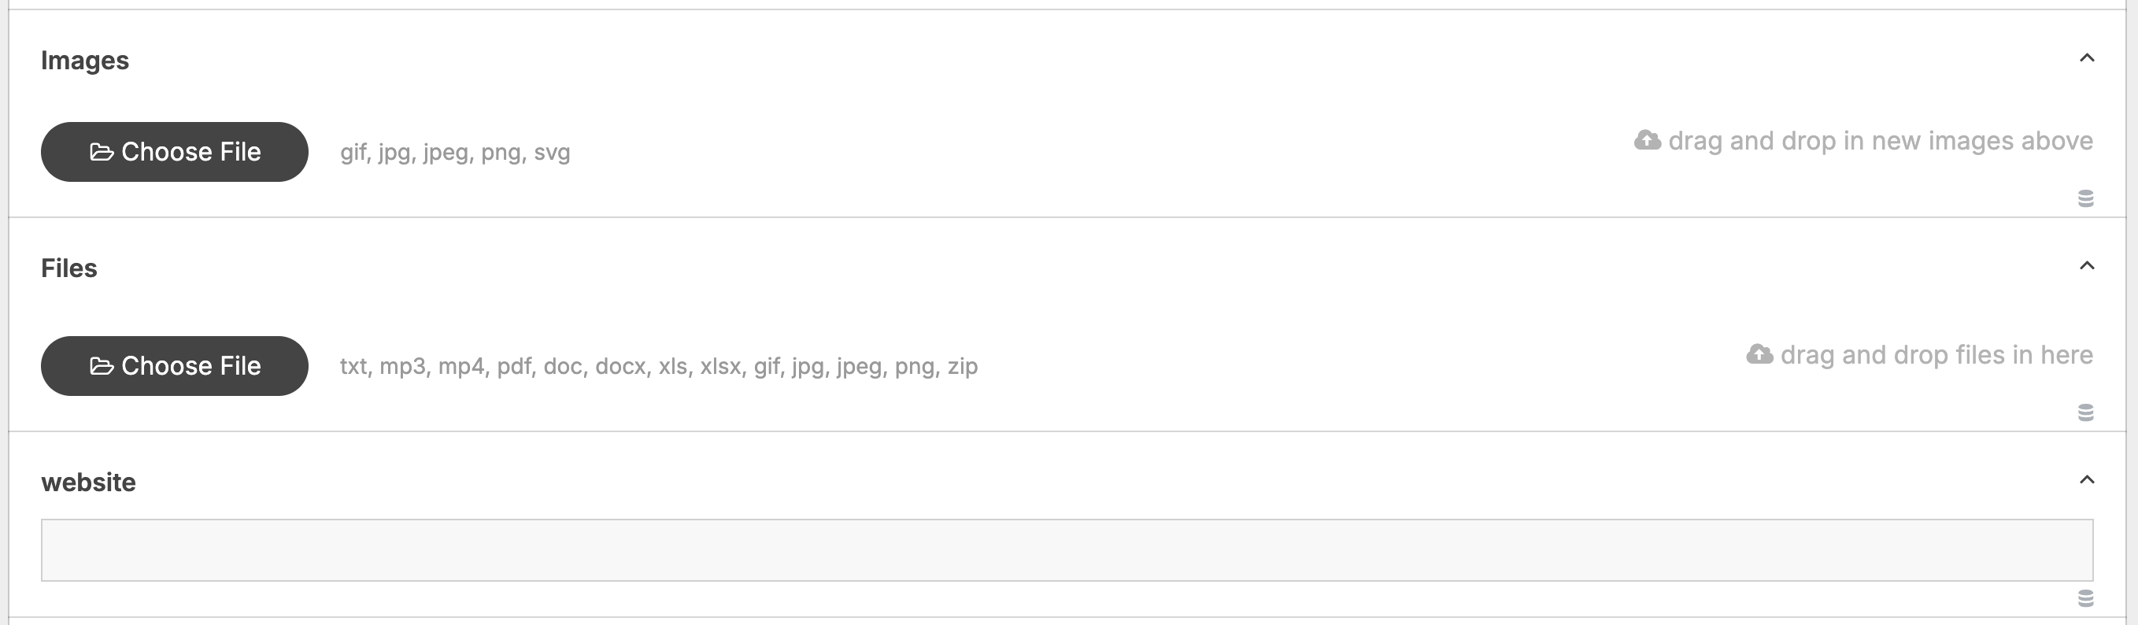This screenshot has height=625, width=2138.
Task: Click the Images section heading
Action: [x=85, y=61]
